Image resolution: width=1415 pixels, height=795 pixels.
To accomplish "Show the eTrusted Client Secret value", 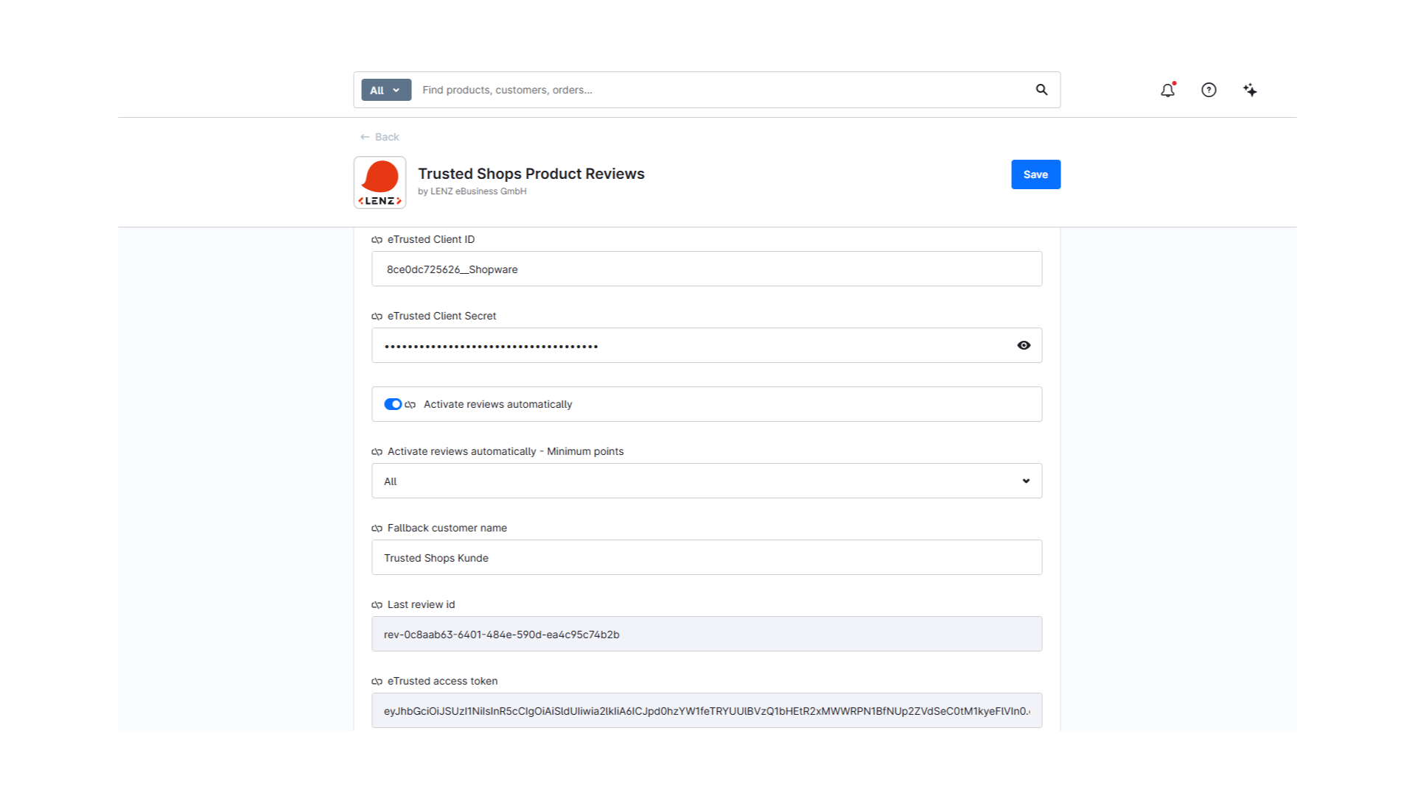I will [1024, 345].
